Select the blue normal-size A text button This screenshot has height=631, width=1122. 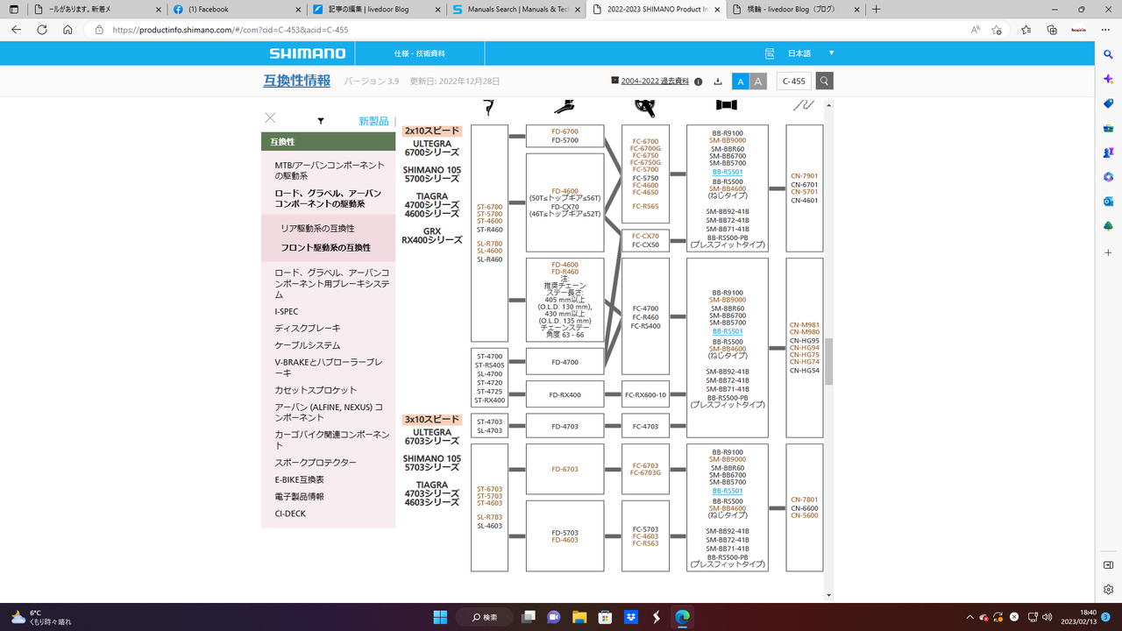point(740,82)
